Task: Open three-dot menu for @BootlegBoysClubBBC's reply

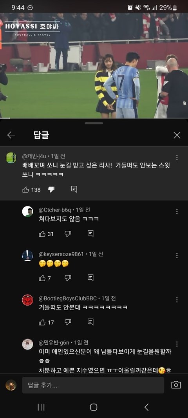Action: tap(177, 300)
